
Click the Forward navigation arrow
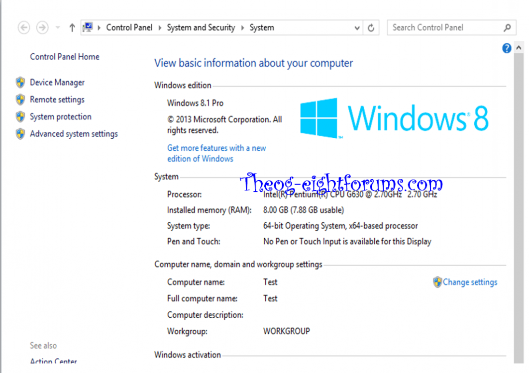pos(42,28)
